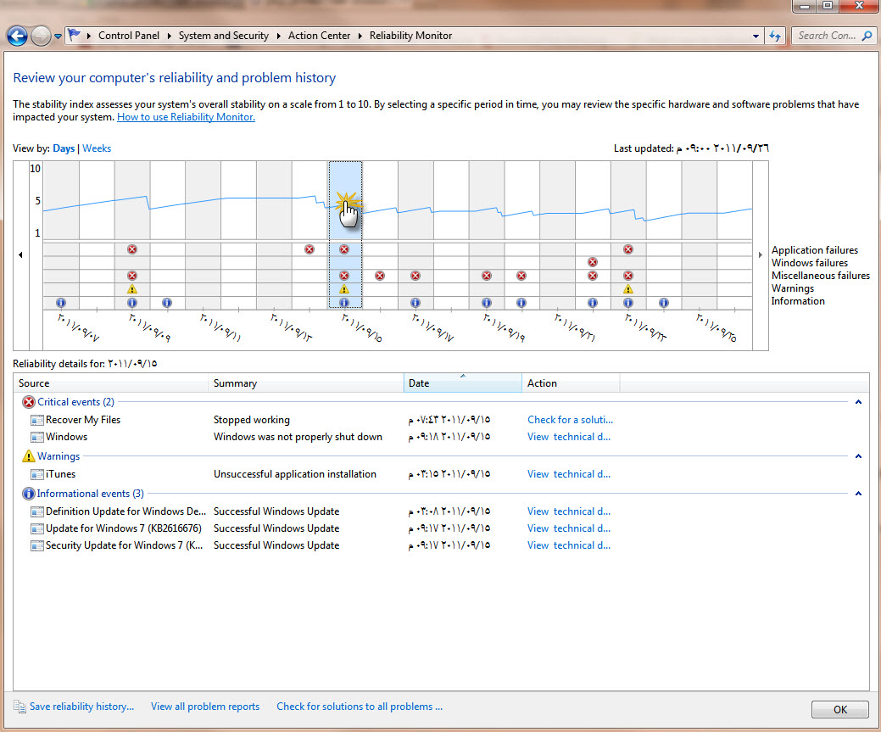Image resolution: width=881 pixels, height=732 pixels.
Task: Click Check for a solution for Recover My Files
Action: (570, 420)
